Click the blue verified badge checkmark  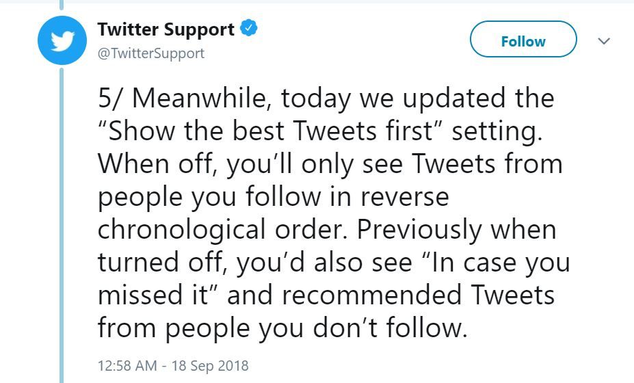[249, 28]
